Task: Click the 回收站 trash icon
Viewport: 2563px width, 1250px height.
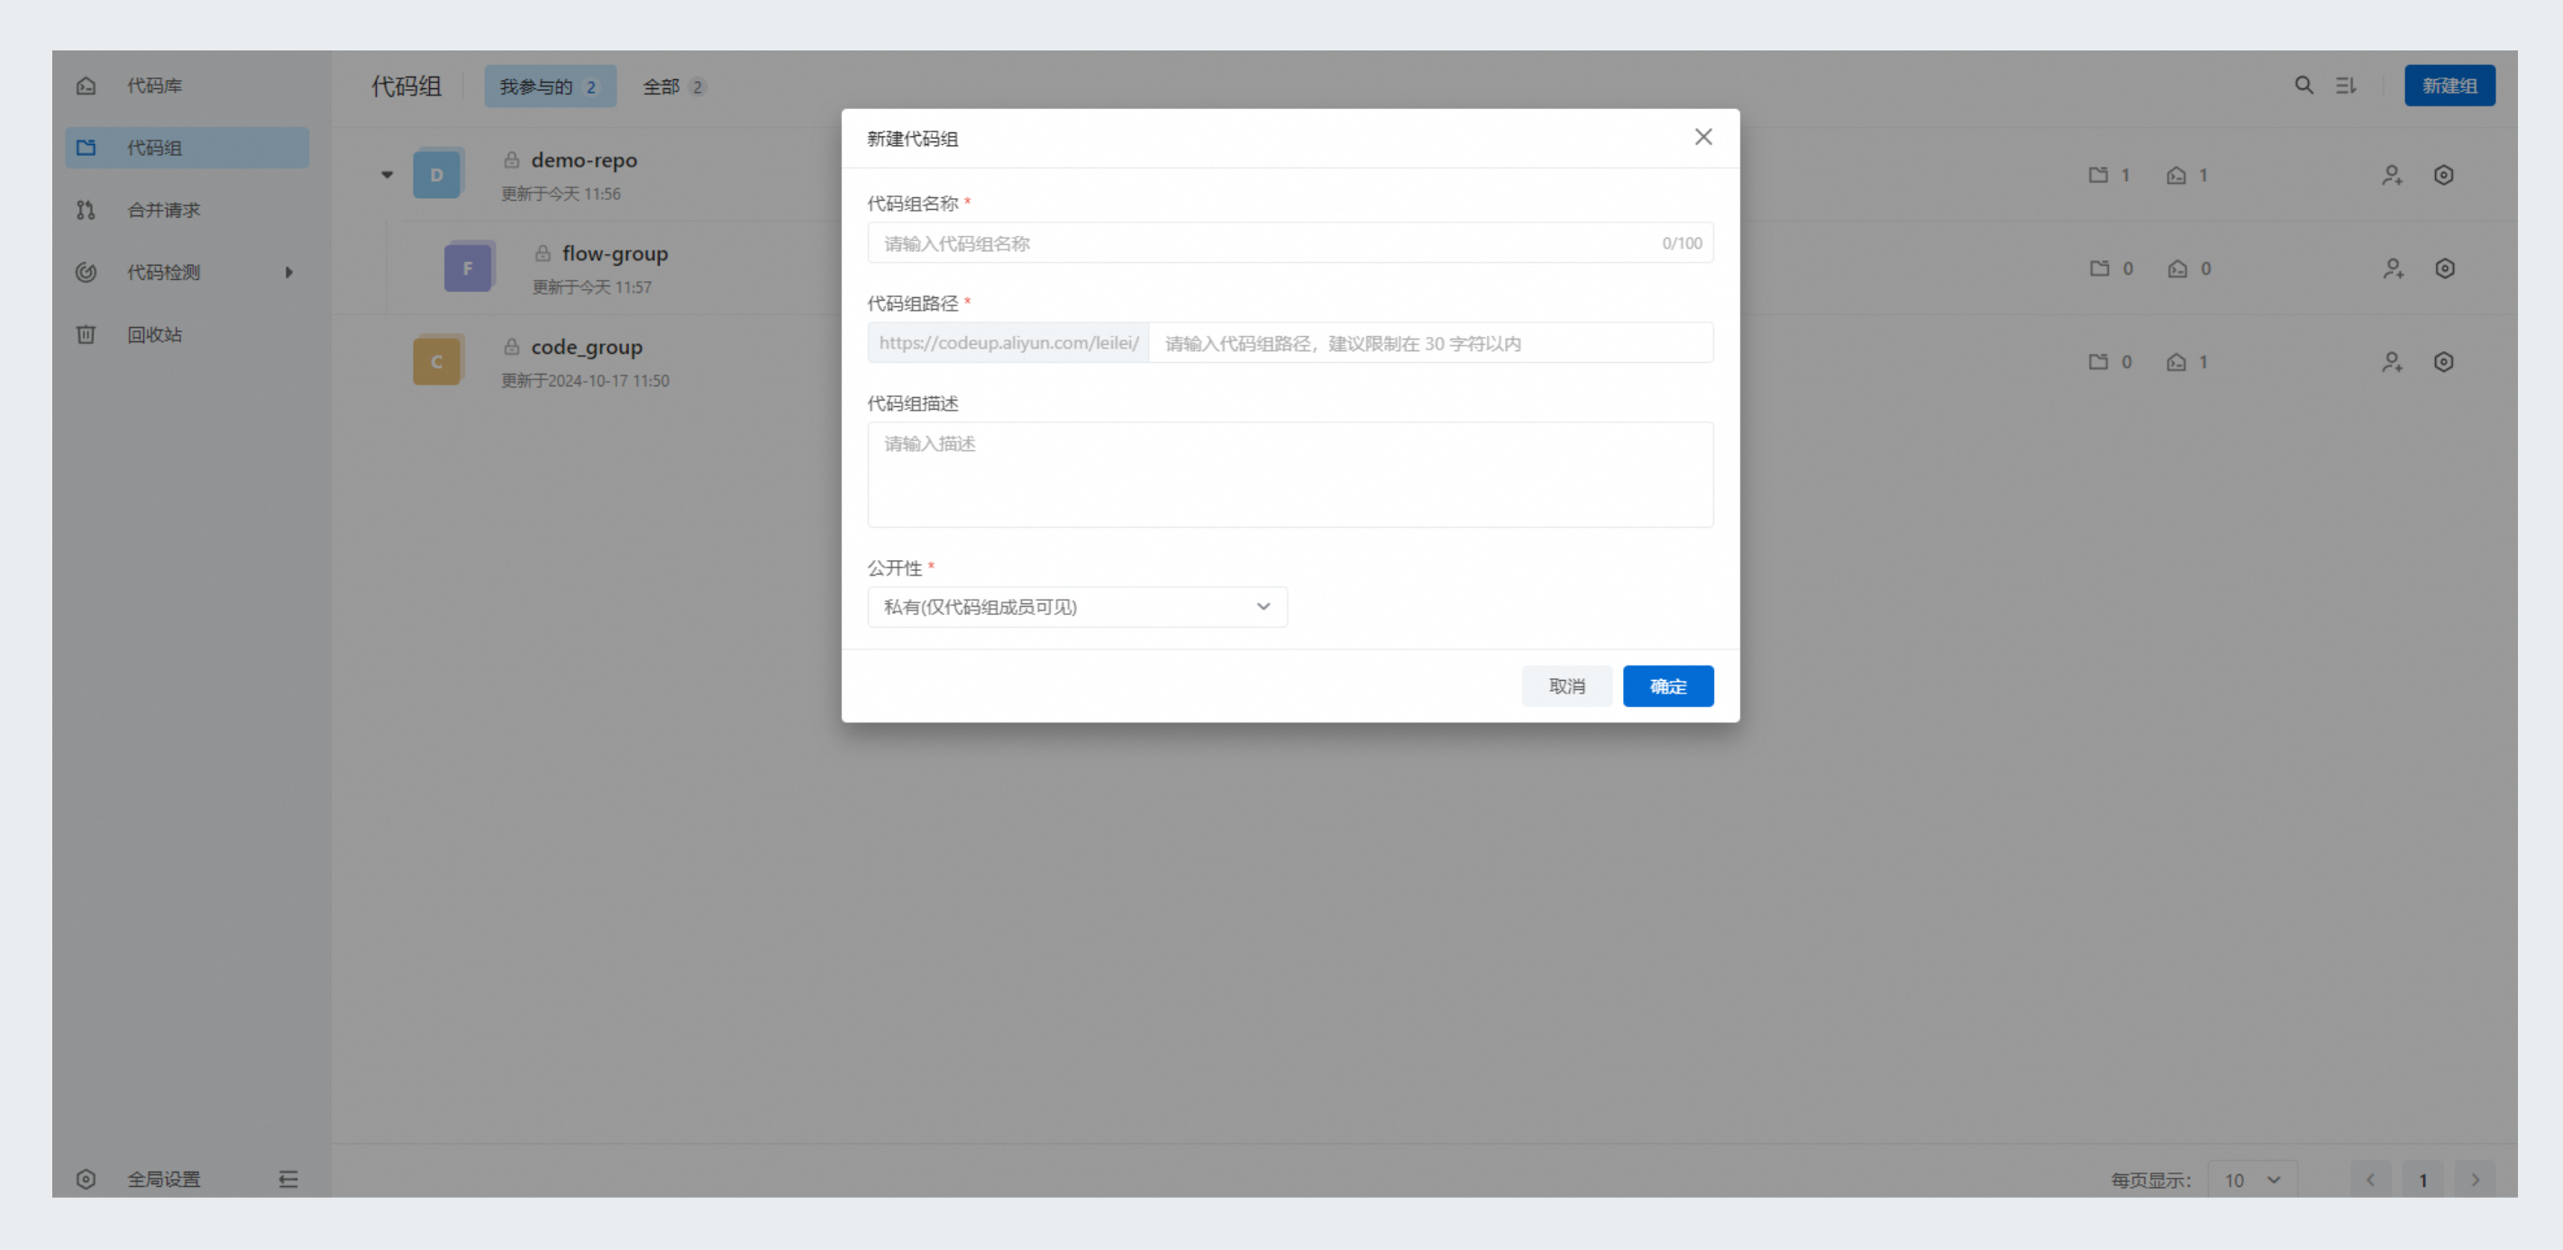Action: (86, 334)
